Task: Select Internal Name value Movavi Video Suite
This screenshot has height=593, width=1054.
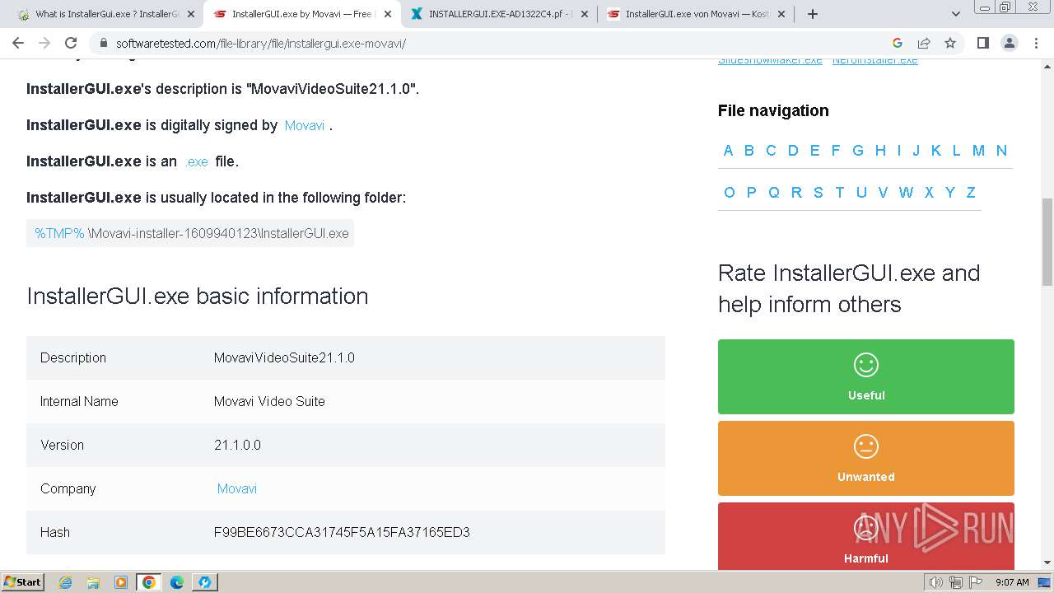Action: pyautogui.click(x=269, y=401)
